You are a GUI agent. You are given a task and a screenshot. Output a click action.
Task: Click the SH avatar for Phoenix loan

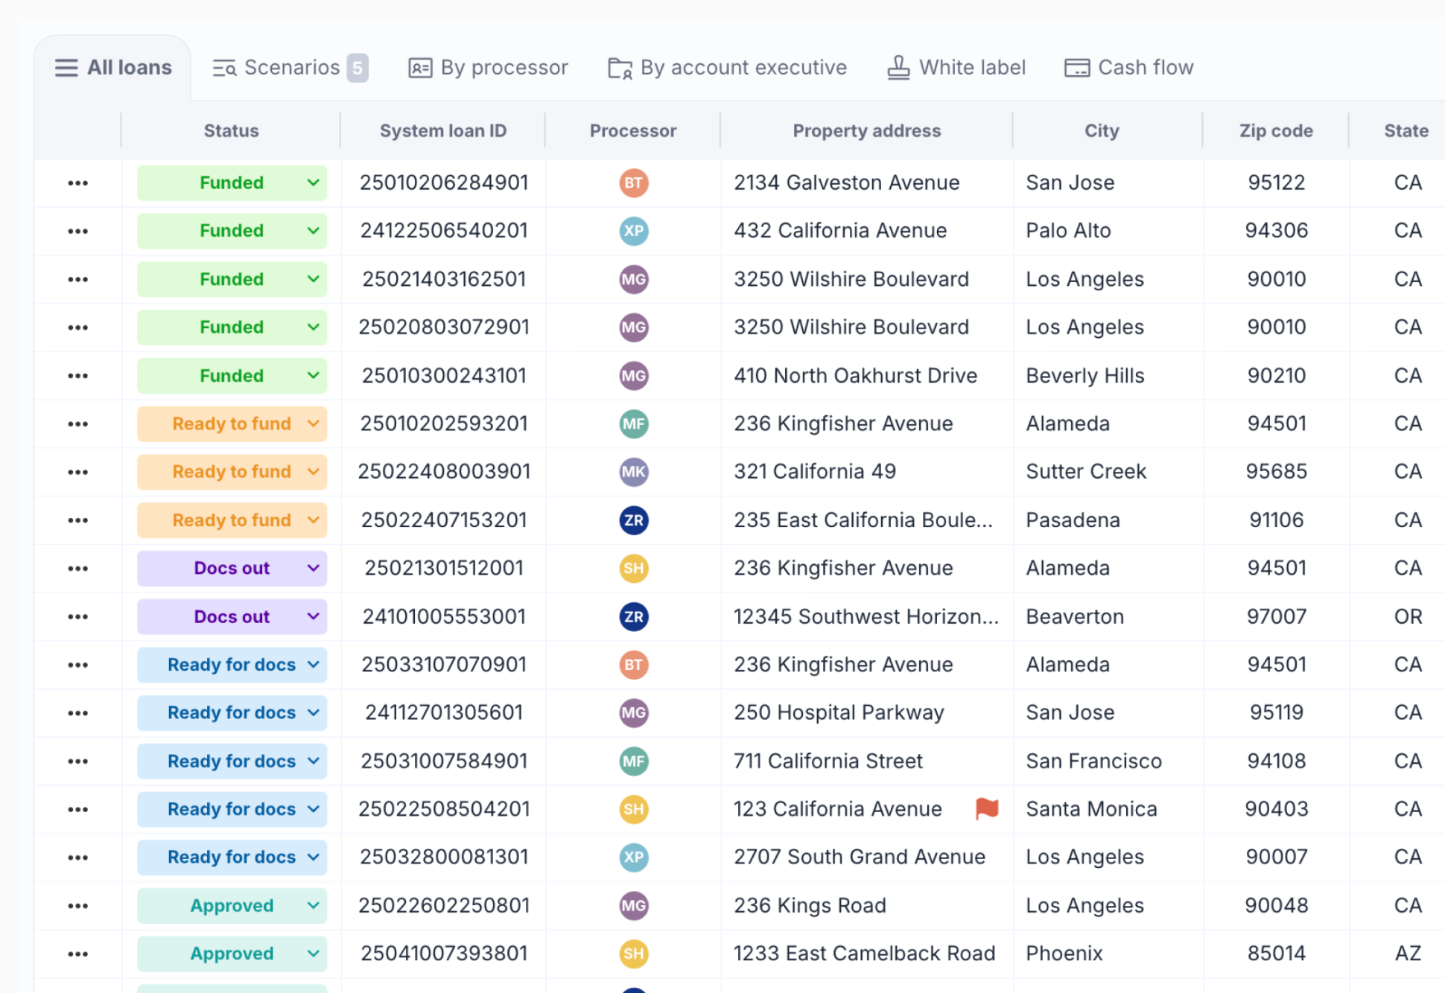click(x=634, y=954)
